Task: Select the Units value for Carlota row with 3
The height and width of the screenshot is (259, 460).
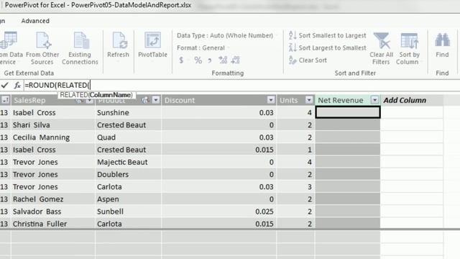Action: [295, 187]
